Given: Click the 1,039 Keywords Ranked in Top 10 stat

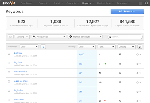Looking at the screenshot, I should (x=56, y=23).
